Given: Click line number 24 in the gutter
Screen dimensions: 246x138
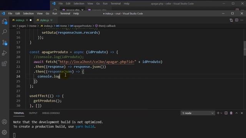Looking at the screenshot, I should point(18,76).
